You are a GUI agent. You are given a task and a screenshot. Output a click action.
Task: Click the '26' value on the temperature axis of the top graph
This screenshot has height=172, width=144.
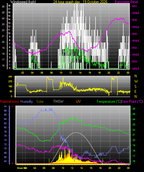[x=3, y=7]
